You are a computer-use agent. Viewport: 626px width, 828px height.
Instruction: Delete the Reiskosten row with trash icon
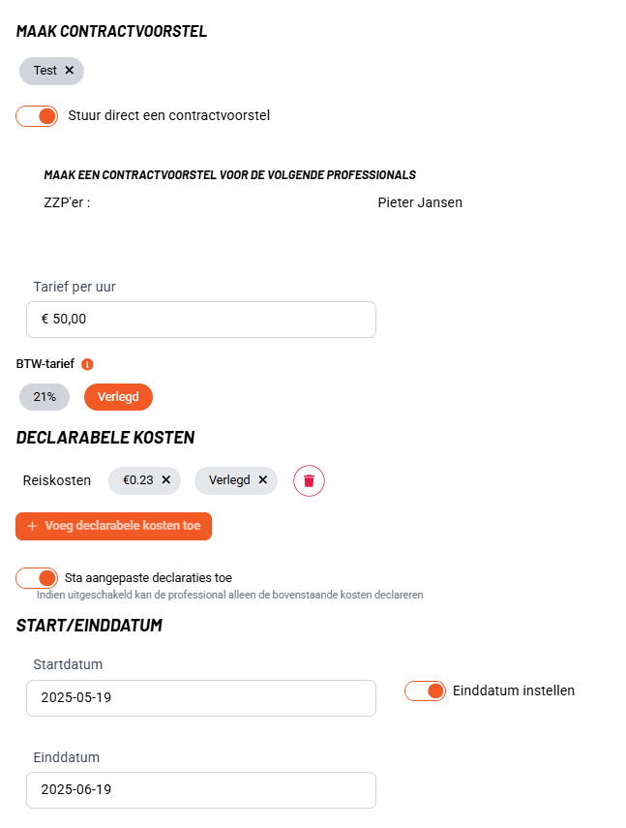click(309, 480)
